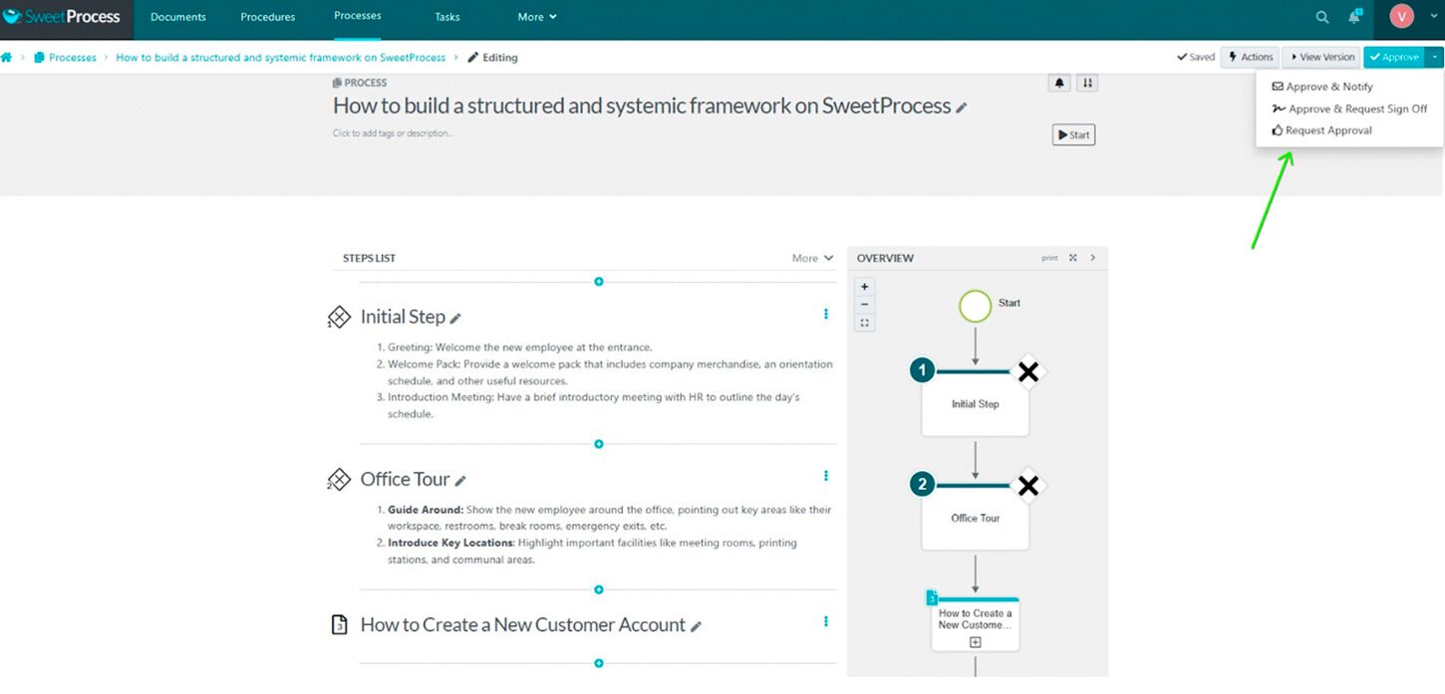Click the reorder steps icon next to the bell

(1086, 83)
